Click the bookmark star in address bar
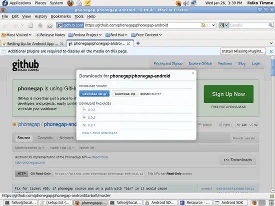Image resolution: width=275 pixels, height=206 pixels. pyautogui.click(x=208, y=25)
